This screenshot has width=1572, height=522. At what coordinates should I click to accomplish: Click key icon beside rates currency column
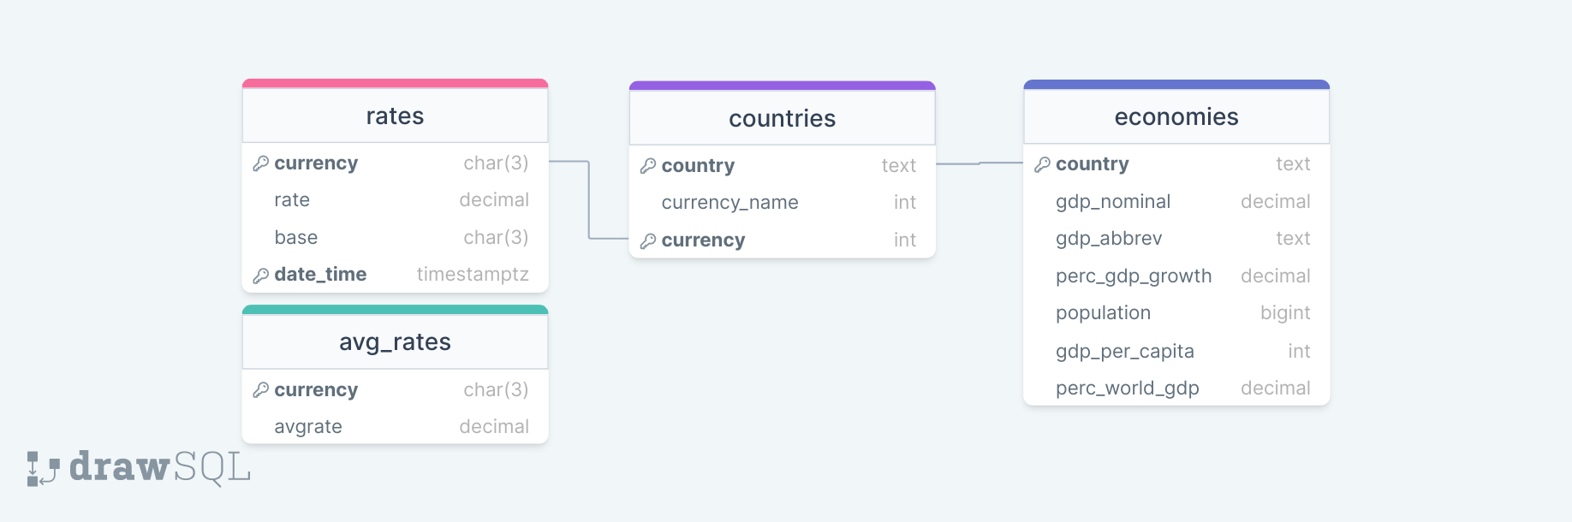pyautogui.click(x=260, y=163)
